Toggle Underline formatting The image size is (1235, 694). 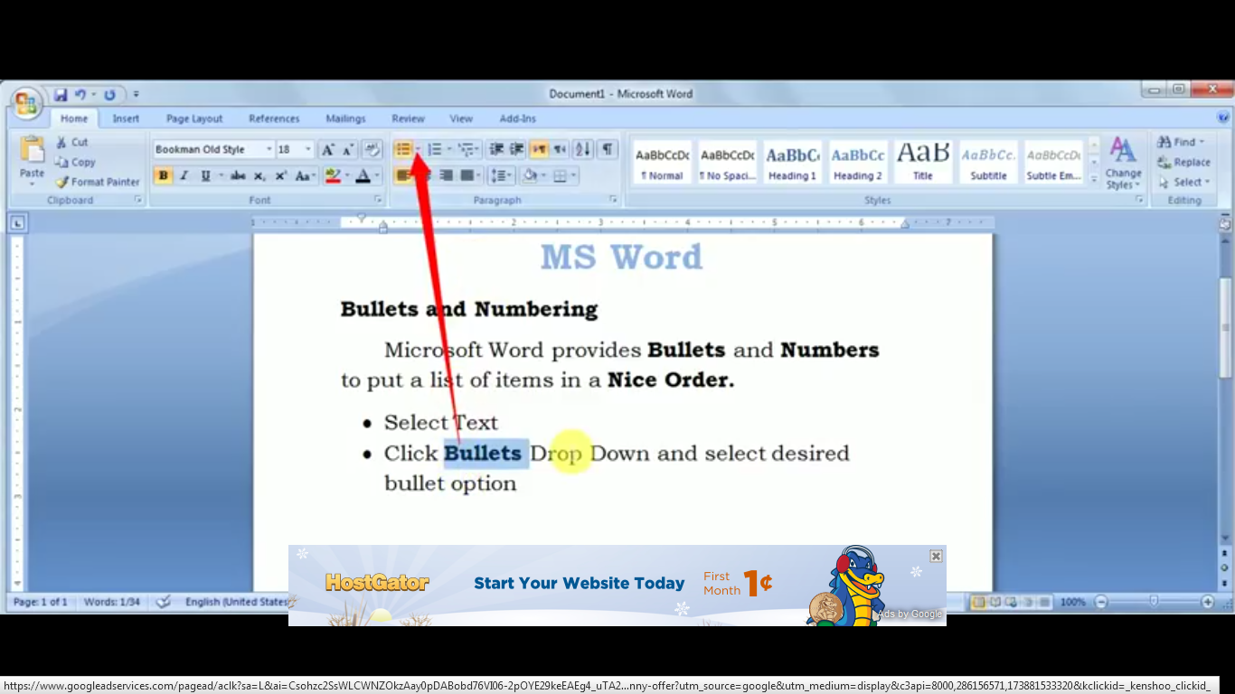pos(206,175)
